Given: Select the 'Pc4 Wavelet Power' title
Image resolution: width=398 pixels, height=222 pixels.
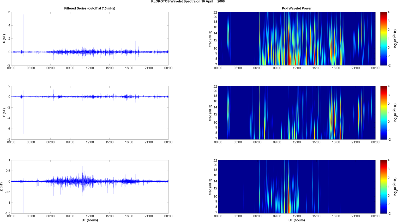Looking at the screenshot, I should pyautogui.click(x=297, y=8).
